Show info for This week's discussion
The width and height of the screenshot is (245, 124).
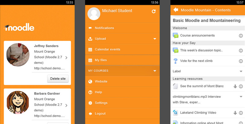coord(241,50)
